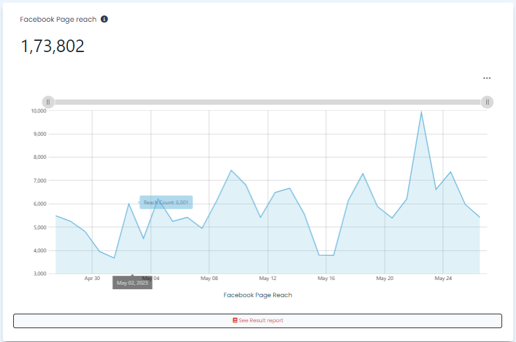The image size is (516, 342).
Task: Click the right range slider handle
Action: (487, 101)
